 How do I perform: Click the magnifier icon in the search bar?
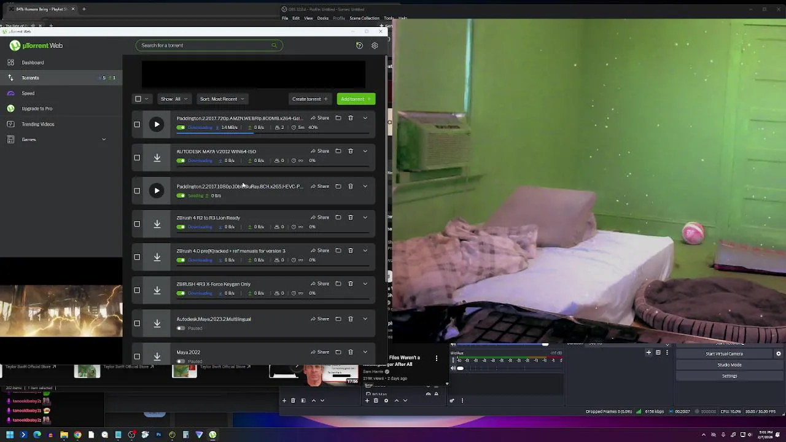tap(274, 45)
